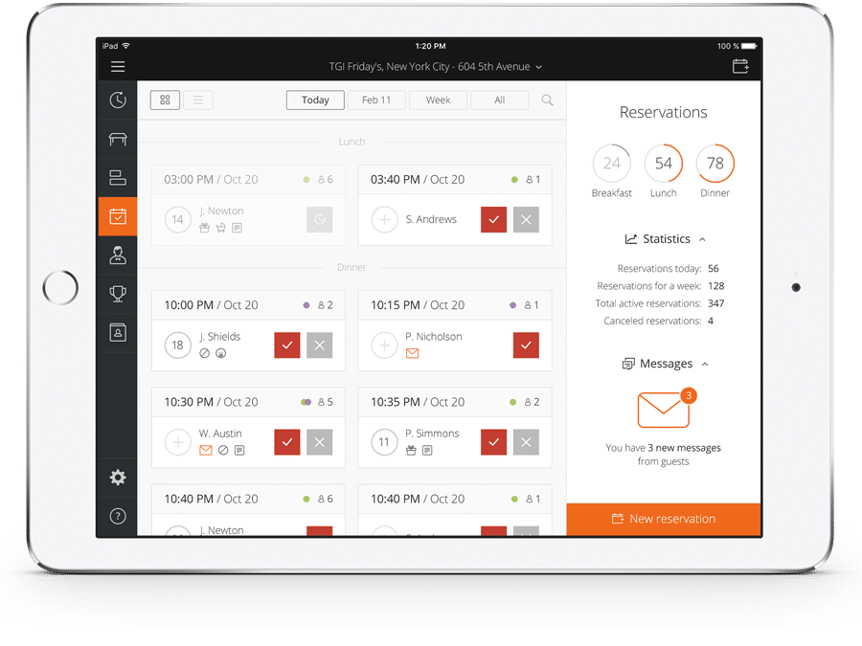Select the tables sidebar icon
862x646 pixels.
pyautogui.click(x=118, y=139)
